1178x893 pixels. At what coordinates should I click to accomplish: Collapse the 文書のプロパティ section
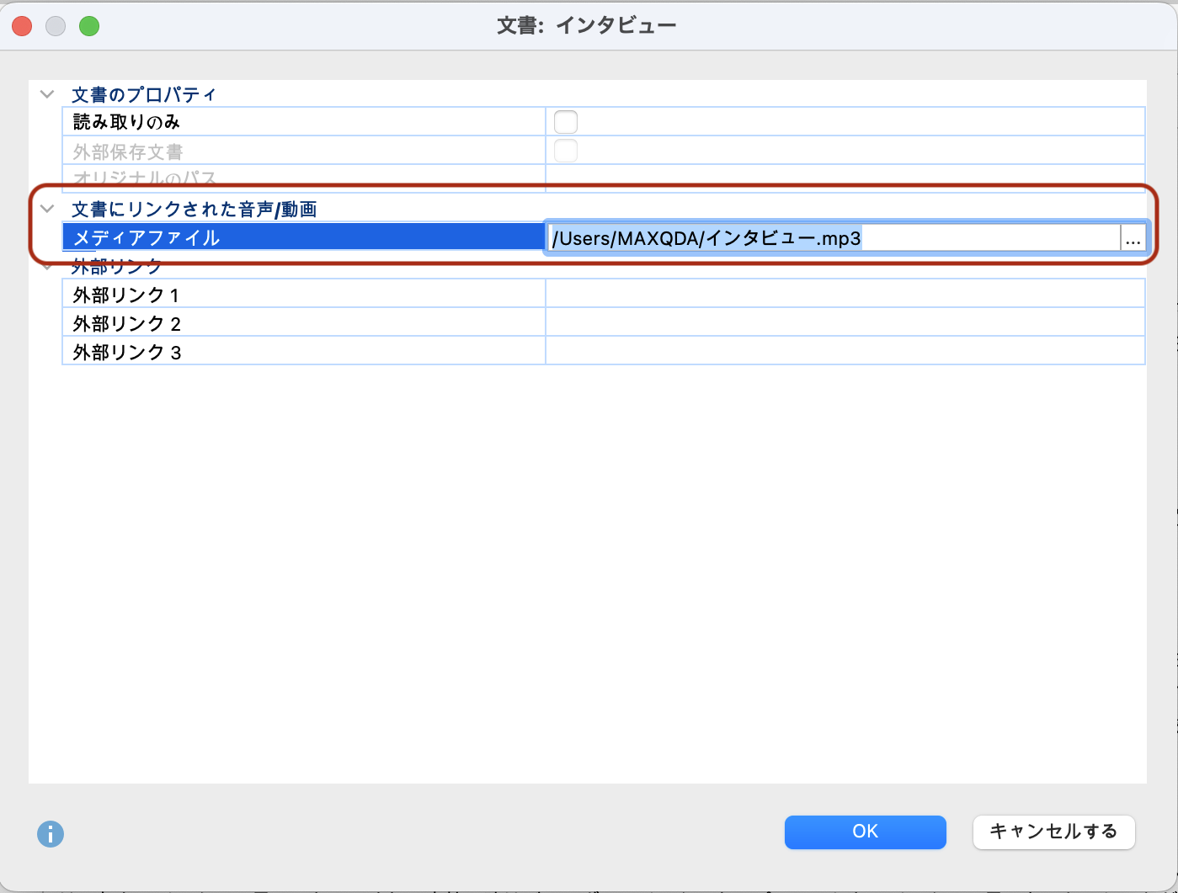pos(47,94)
